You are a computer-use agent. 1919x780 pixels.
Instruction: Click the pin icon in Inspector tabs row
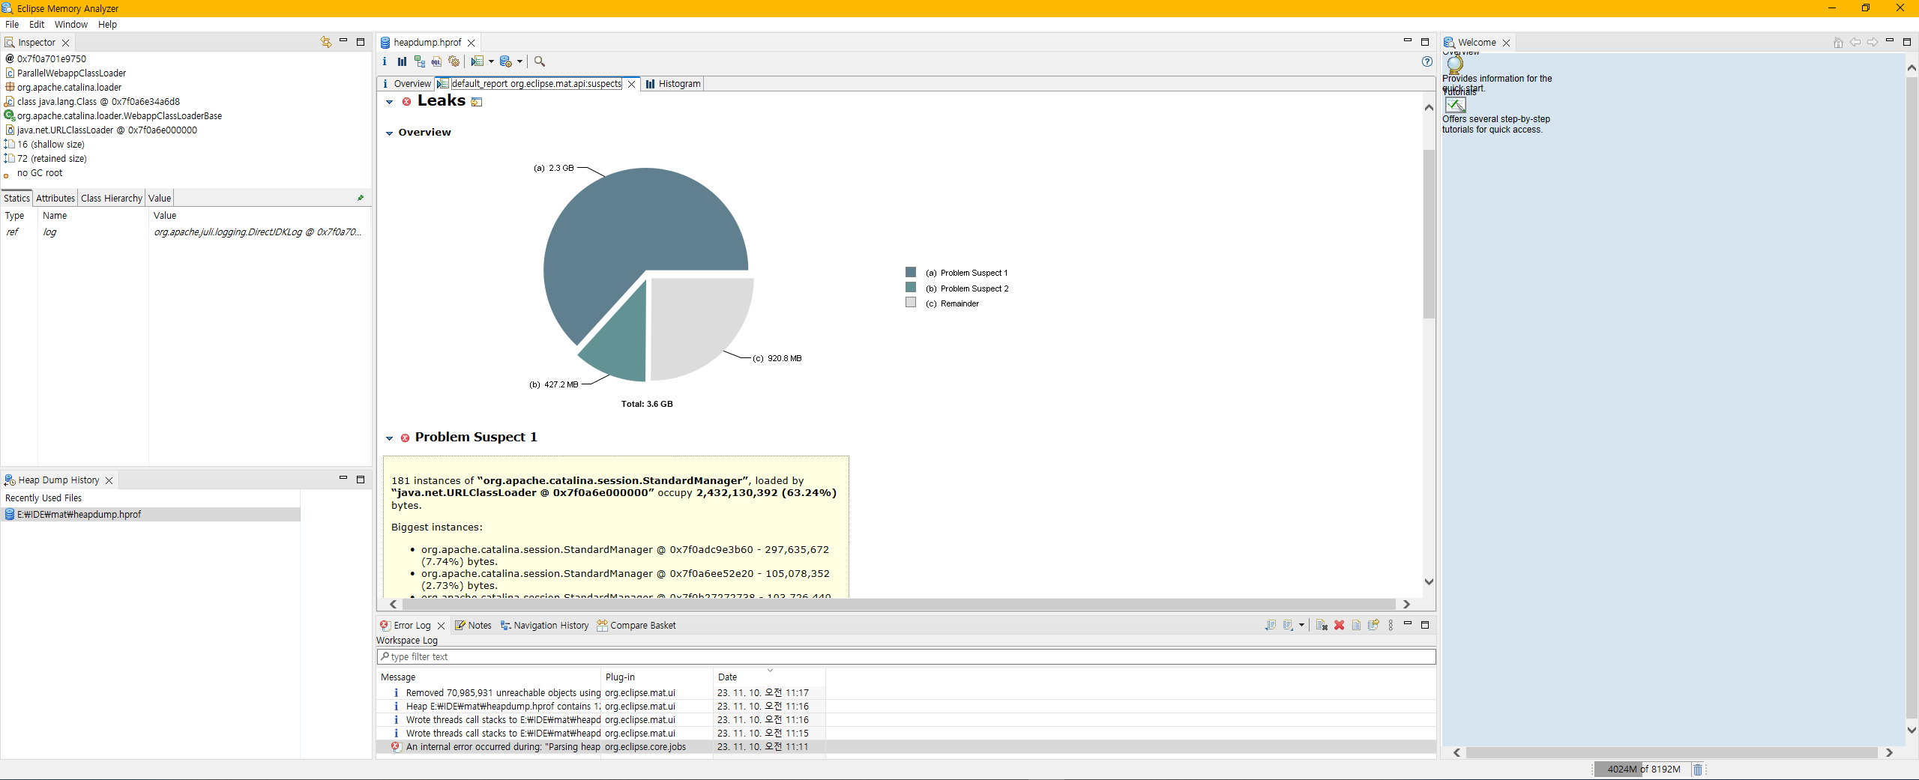[x=361, y=198]
